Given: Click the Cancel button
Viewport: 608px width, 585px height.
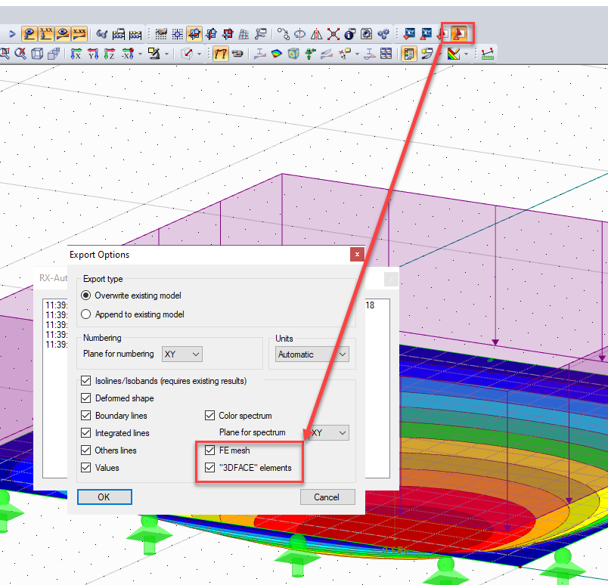Looking at the screenshot, I should click(x=327, y=497).
